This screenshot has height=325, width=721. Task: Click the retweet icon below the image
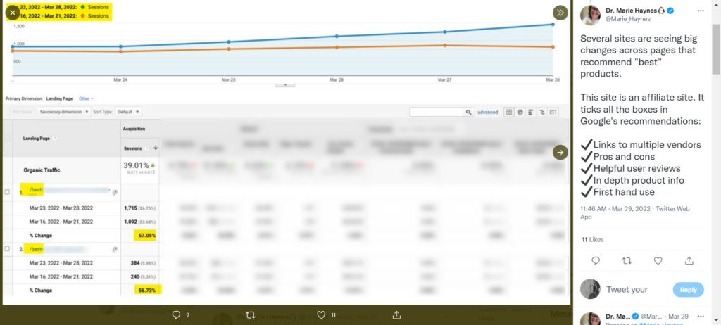(251, 315)
